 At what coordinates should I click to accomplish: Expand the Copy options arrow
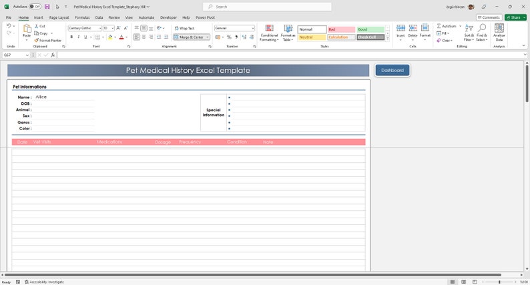coord(51,33)
